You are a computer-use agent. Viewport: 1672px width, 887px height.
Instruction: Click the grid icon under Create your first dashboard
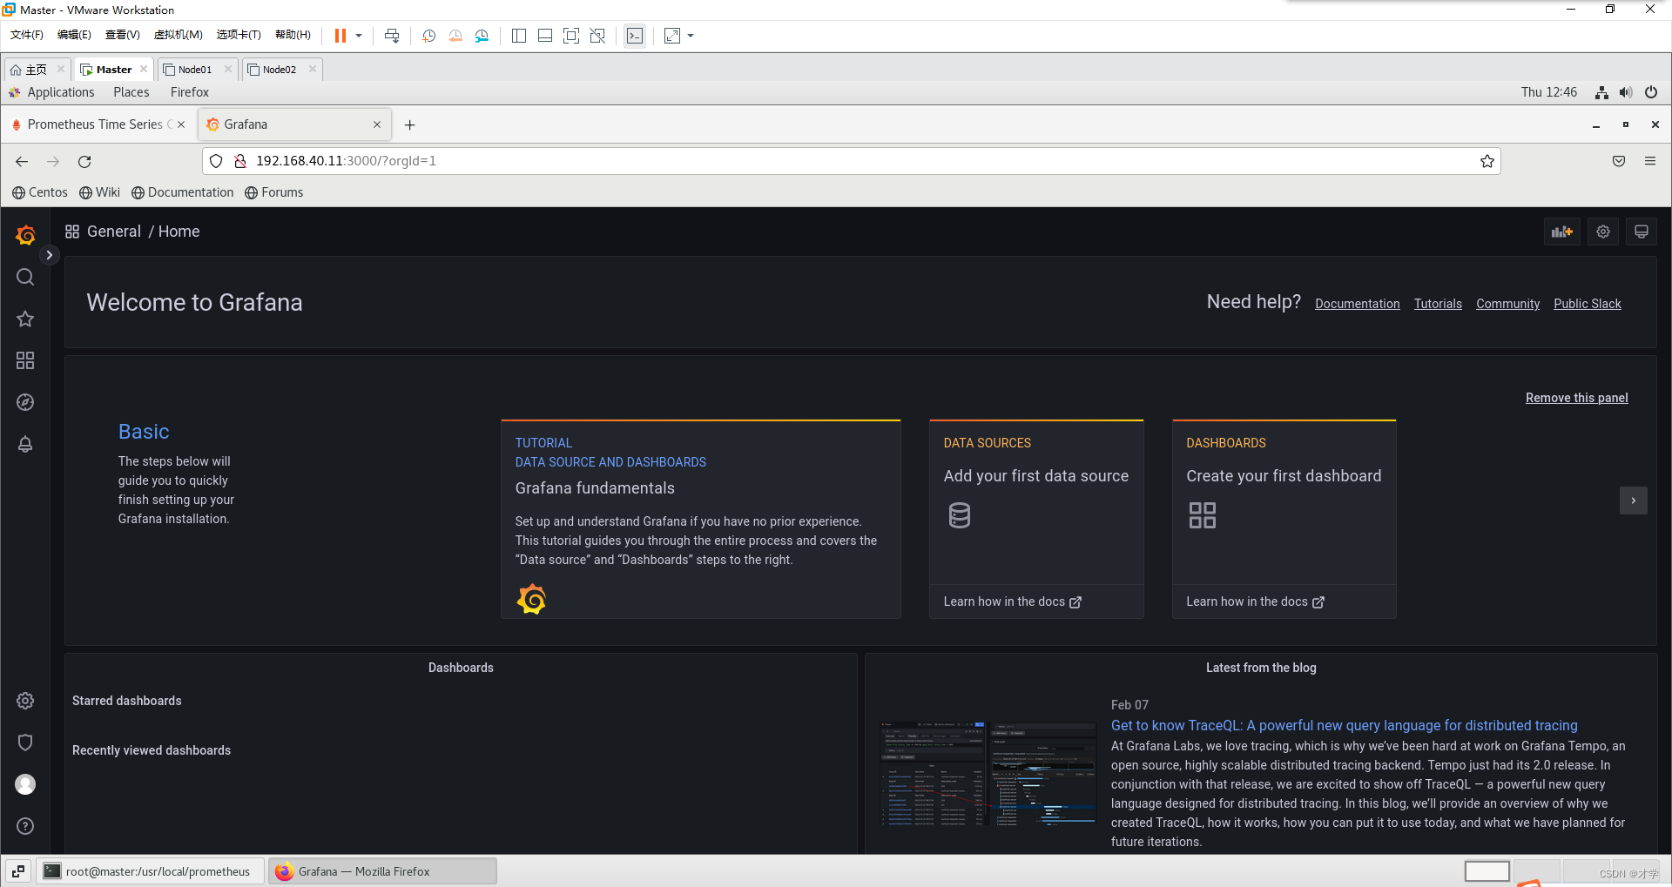click(1203, 515)
